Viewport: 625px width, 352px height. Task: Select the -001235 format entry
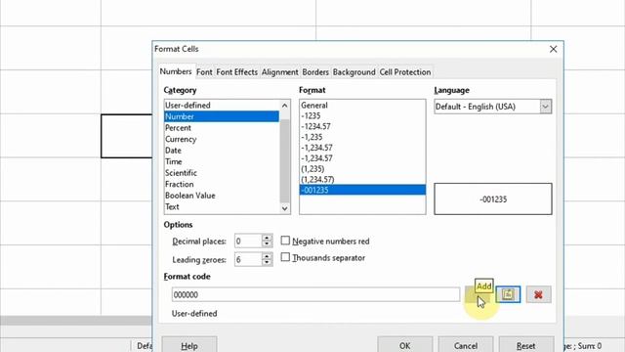click(362, 190)
